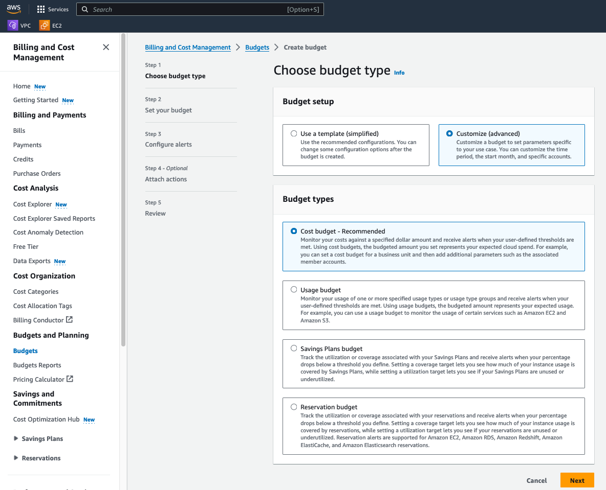Click New badge beside Cost Optimization Hub
The height and width of the screenshot is (490, 606).
(89, 419)
